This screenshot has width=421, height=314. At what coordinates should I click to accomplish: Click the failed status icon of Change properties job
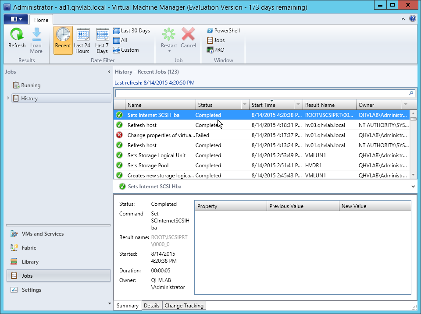[x=119, y=135]
